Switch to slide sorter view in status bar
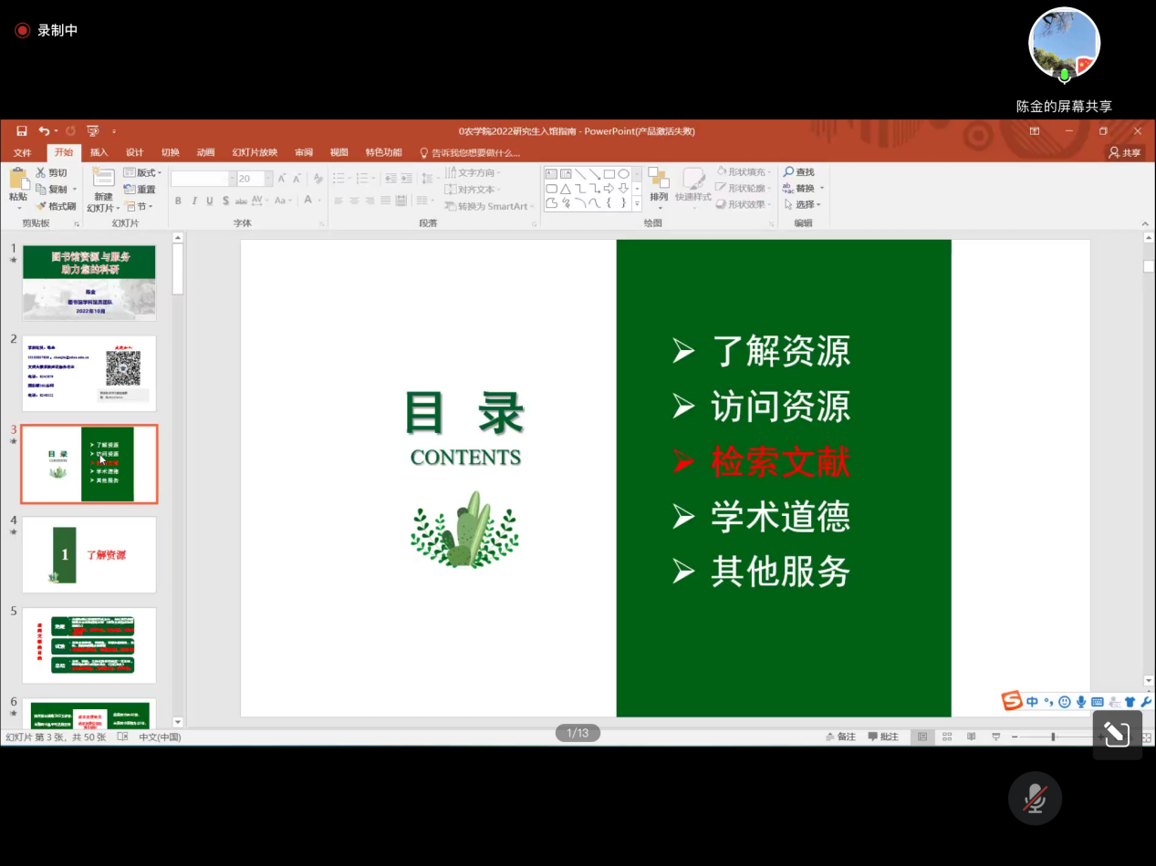The height and width of the screenshot is (866, 1156). tap(947, 737)
